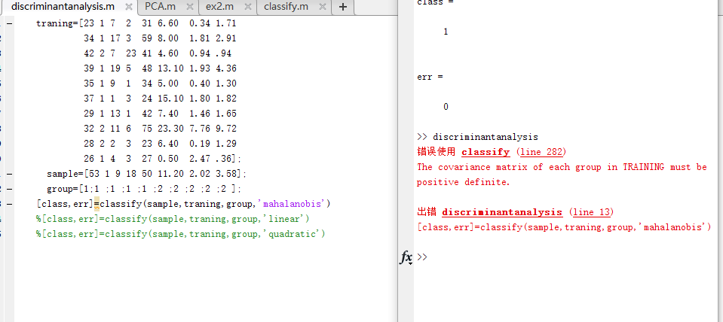Set breakpoint dash on the mahalanobis classify line
The width and height of the screenshot is (723, 322).
coord(9,204)
